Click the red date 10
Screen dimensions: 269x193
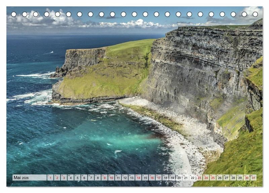coord(111,178)
